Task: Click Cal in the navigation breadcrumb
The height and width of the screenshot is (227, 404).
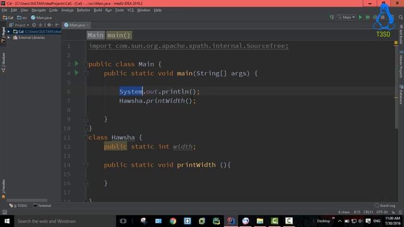Action: click(x=8, y=18)
